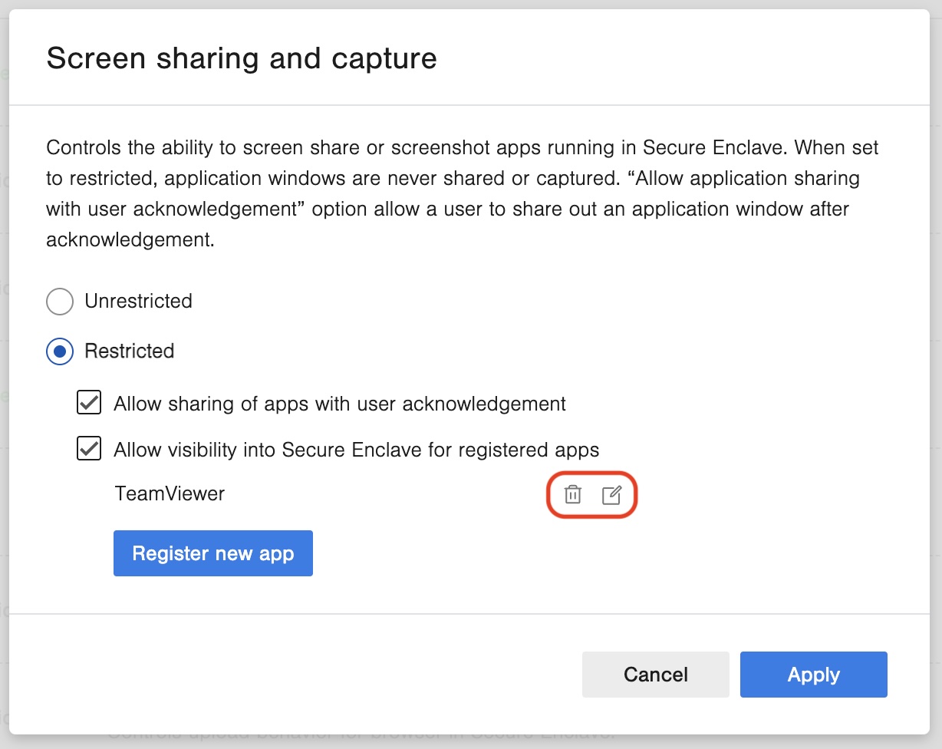Uncheck visibility into Secure Enclave for registered apps
This screenshot has width=942, height=749.
click(x=88, y=449)
